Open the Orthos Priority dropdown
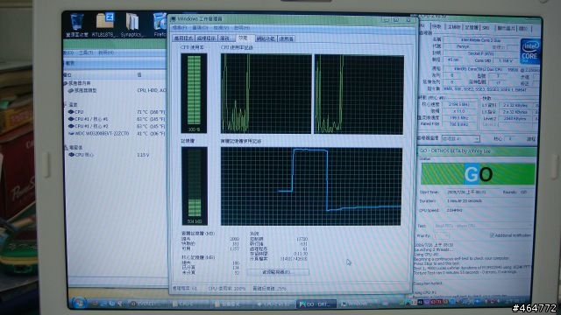 [442, 235]
